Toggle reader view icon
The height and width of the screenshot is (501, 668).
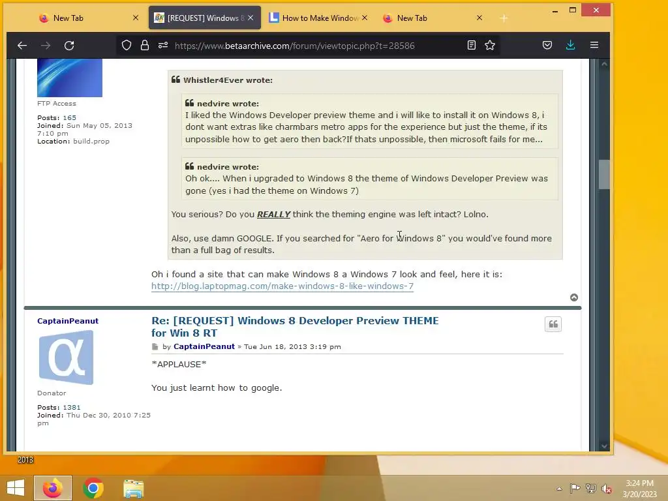471,45
